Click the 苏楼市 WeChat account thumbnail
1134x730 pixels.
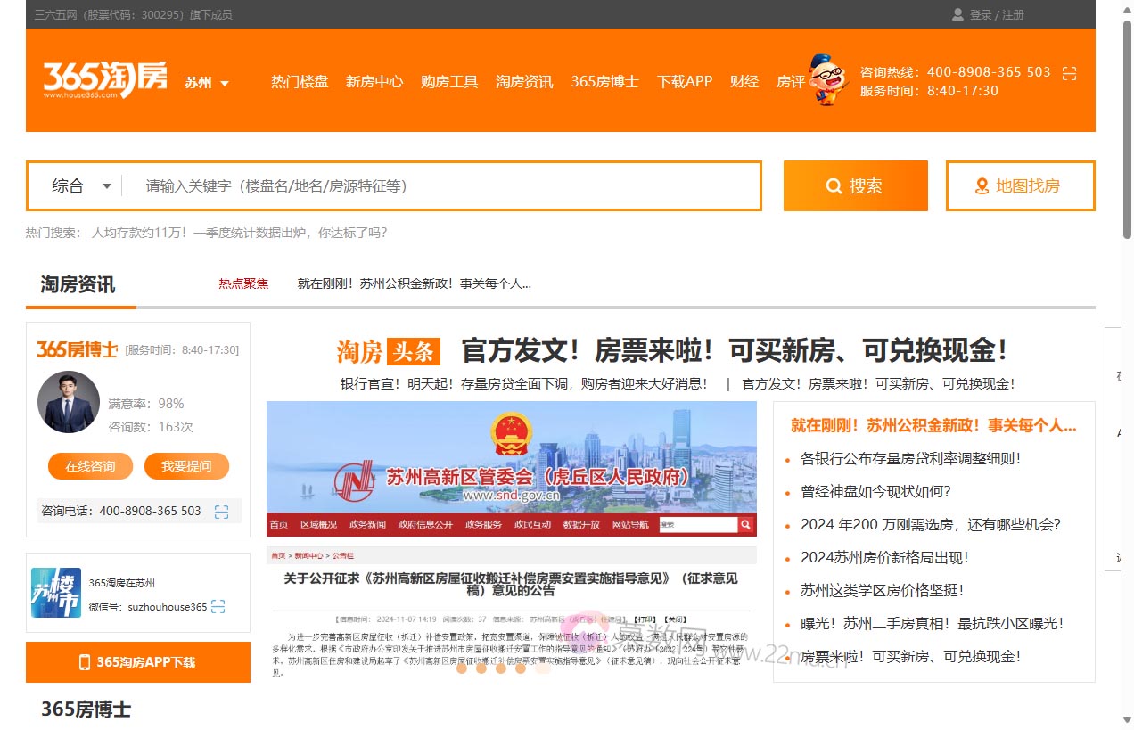point(56,593)
